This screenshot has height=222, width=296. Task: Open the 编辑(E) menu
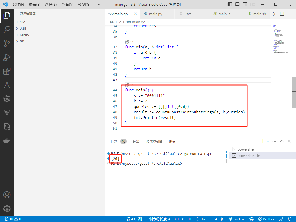(34, 4)
